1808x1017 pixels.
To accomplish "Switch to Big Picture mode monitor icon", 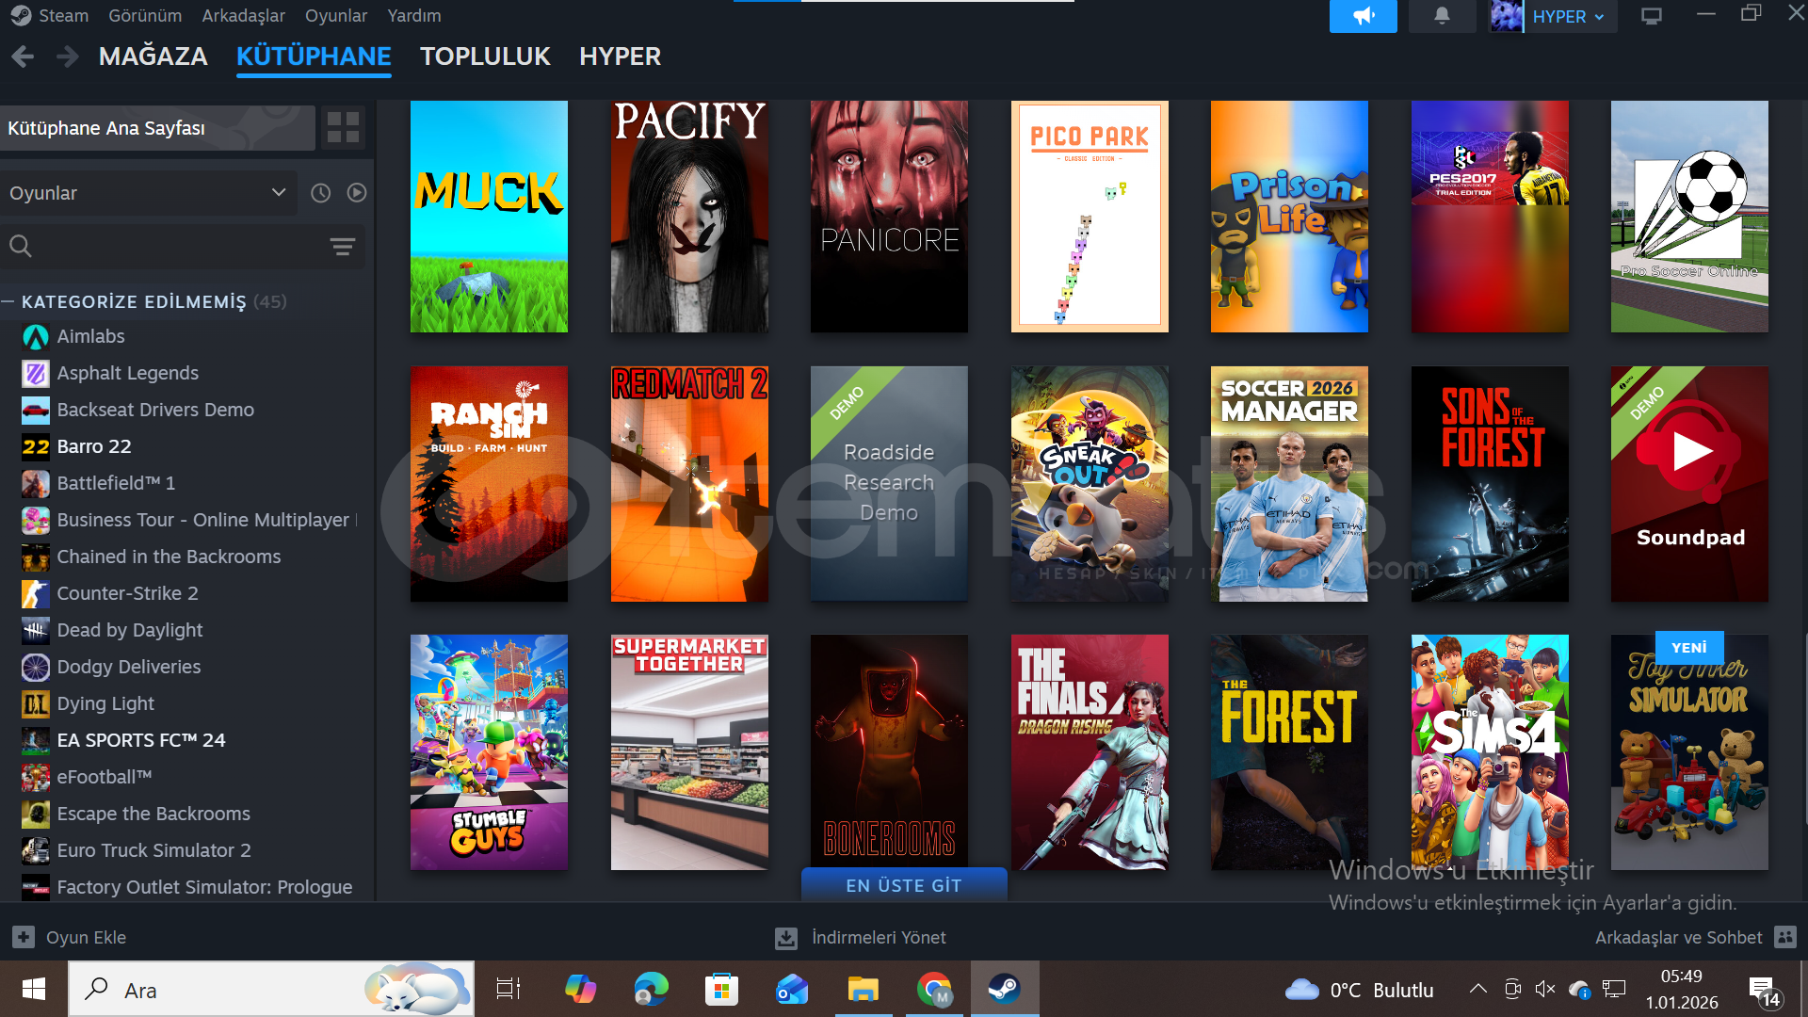I will [1651, 16].
